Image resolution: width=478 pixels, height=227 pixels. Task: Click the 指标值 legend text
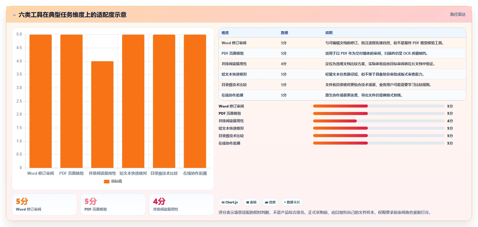pyautogui.click(x=116, y=181)
